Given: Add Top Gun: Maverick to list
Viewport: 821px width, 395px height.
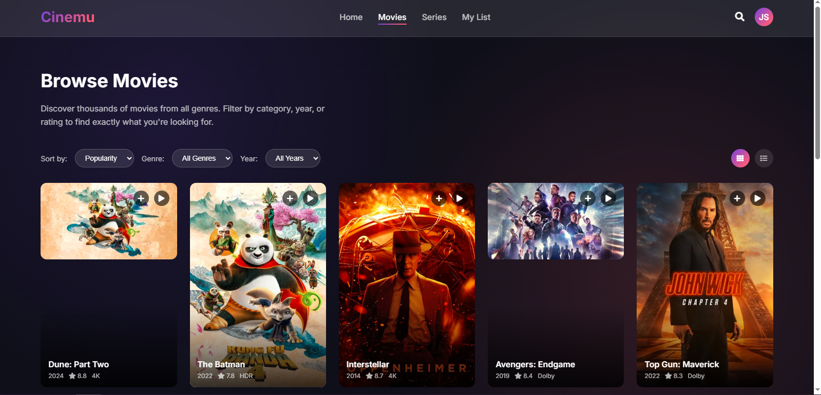Looking at the screenshot, I should click(737, 198).
